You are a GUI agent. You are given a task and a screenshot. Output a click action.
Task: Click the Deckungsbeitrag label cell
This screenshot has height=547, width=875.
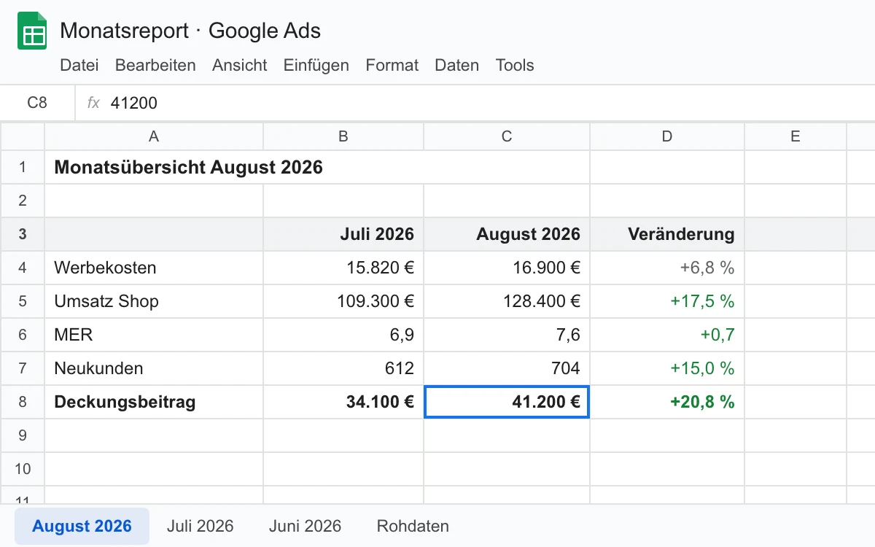click(154, 402)
